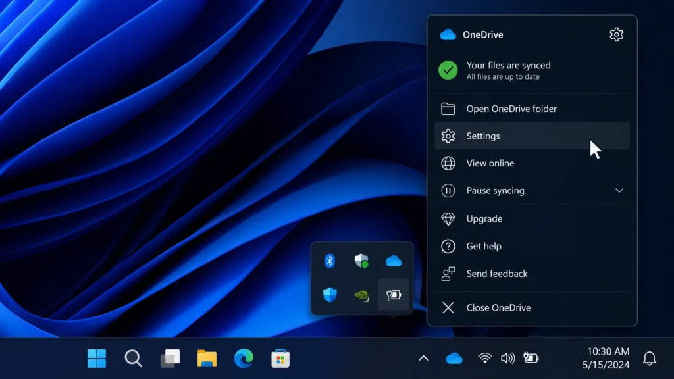Open Wi-Fi network icon in taskbar
The height and width of the screenshot is (379, 674).
pyautogui.click(x=485, y=358)
